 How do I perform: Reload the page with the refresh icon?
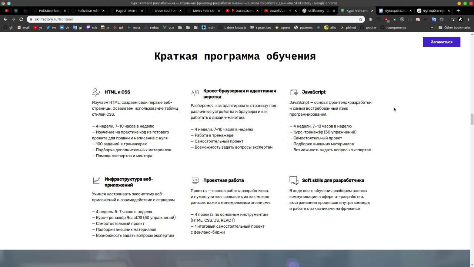(x=21, y=19)
